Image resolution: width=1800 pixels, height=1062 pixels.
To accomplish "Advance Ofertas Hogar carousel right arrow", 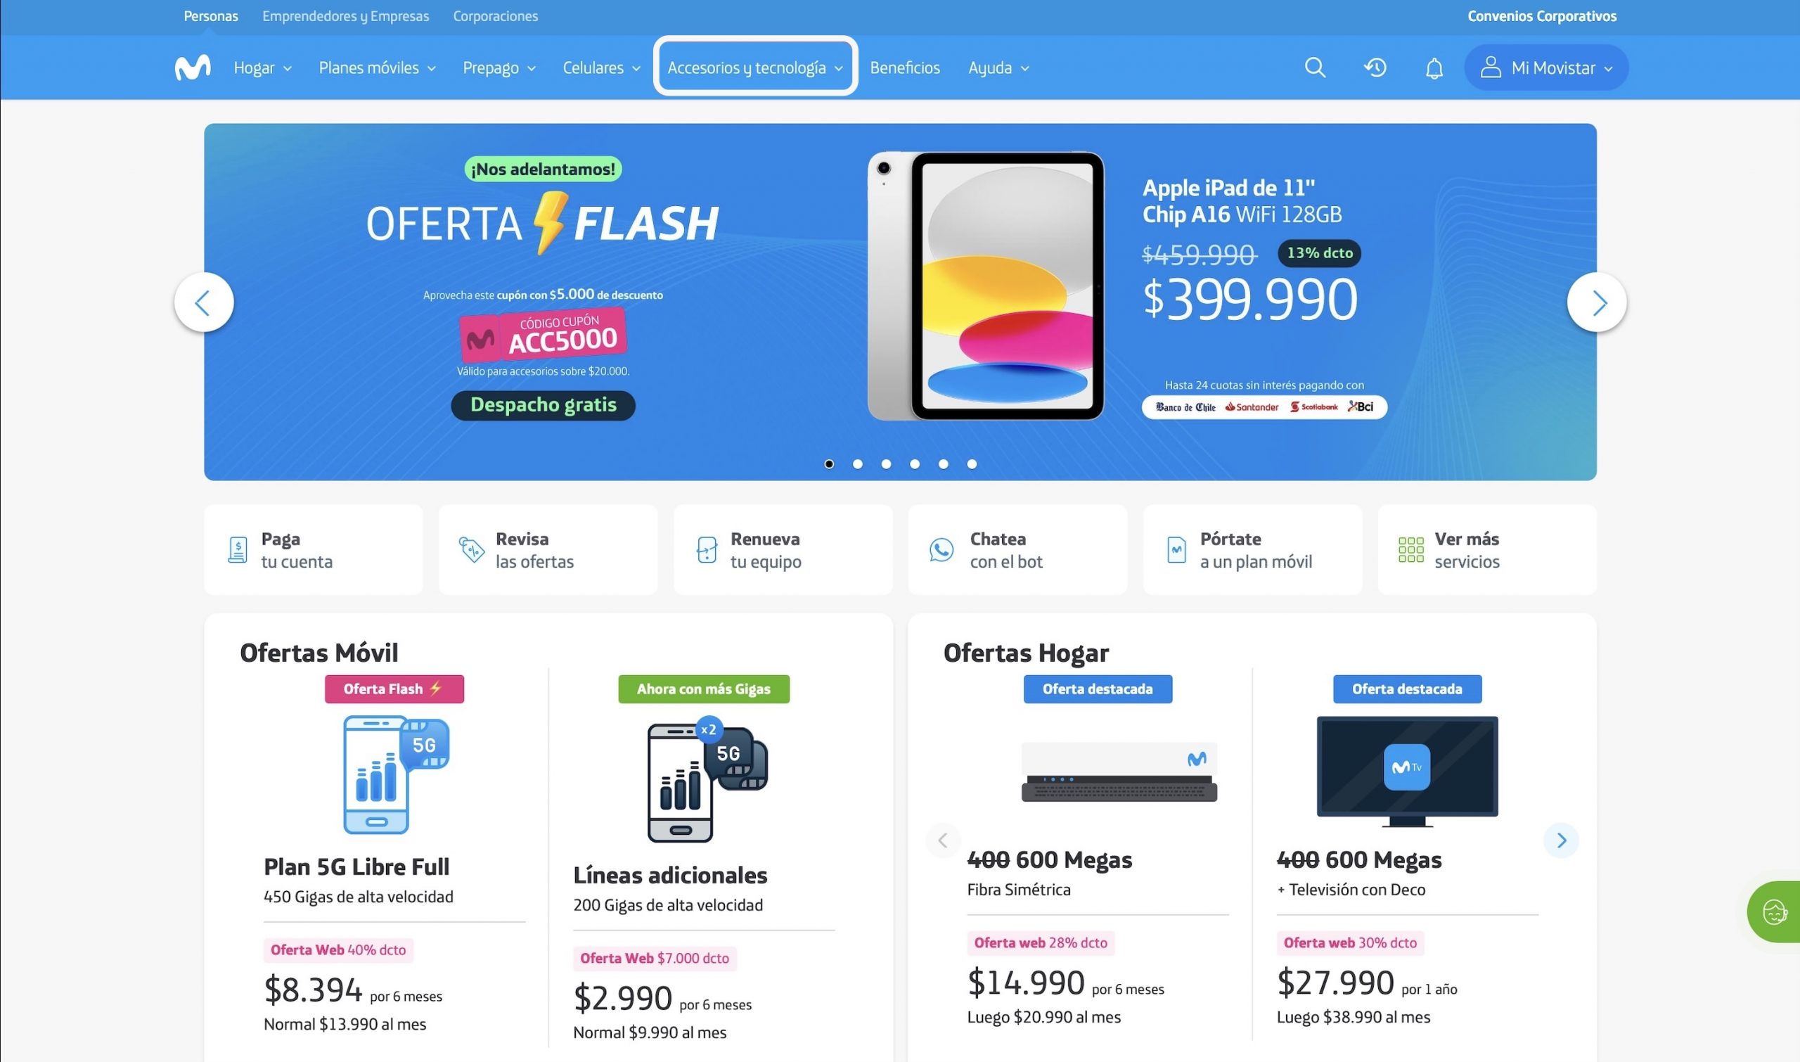I will tap(1561, 840).
